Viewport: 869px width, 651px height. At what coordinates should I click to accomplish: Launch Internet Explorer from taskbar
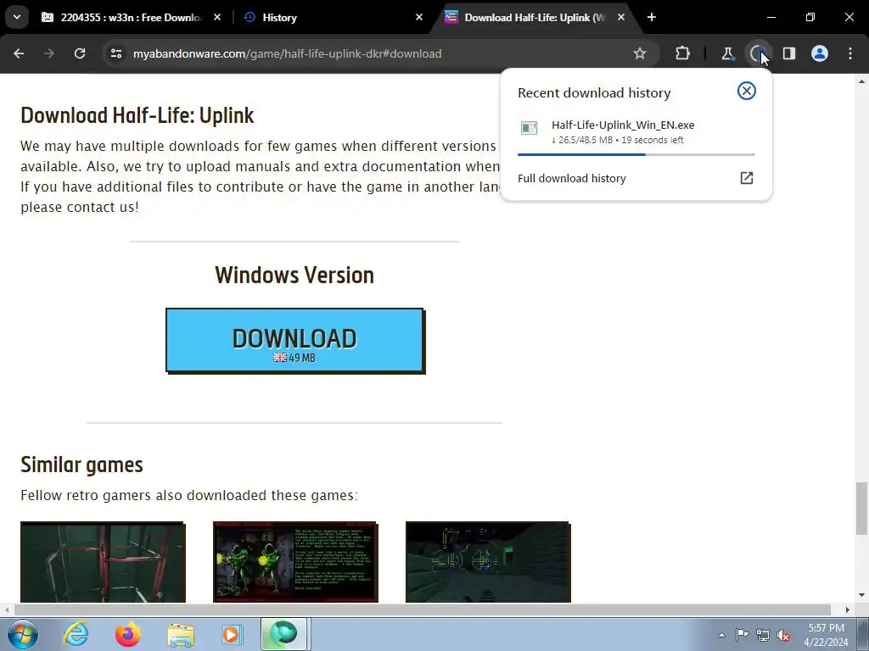(76, 634)
